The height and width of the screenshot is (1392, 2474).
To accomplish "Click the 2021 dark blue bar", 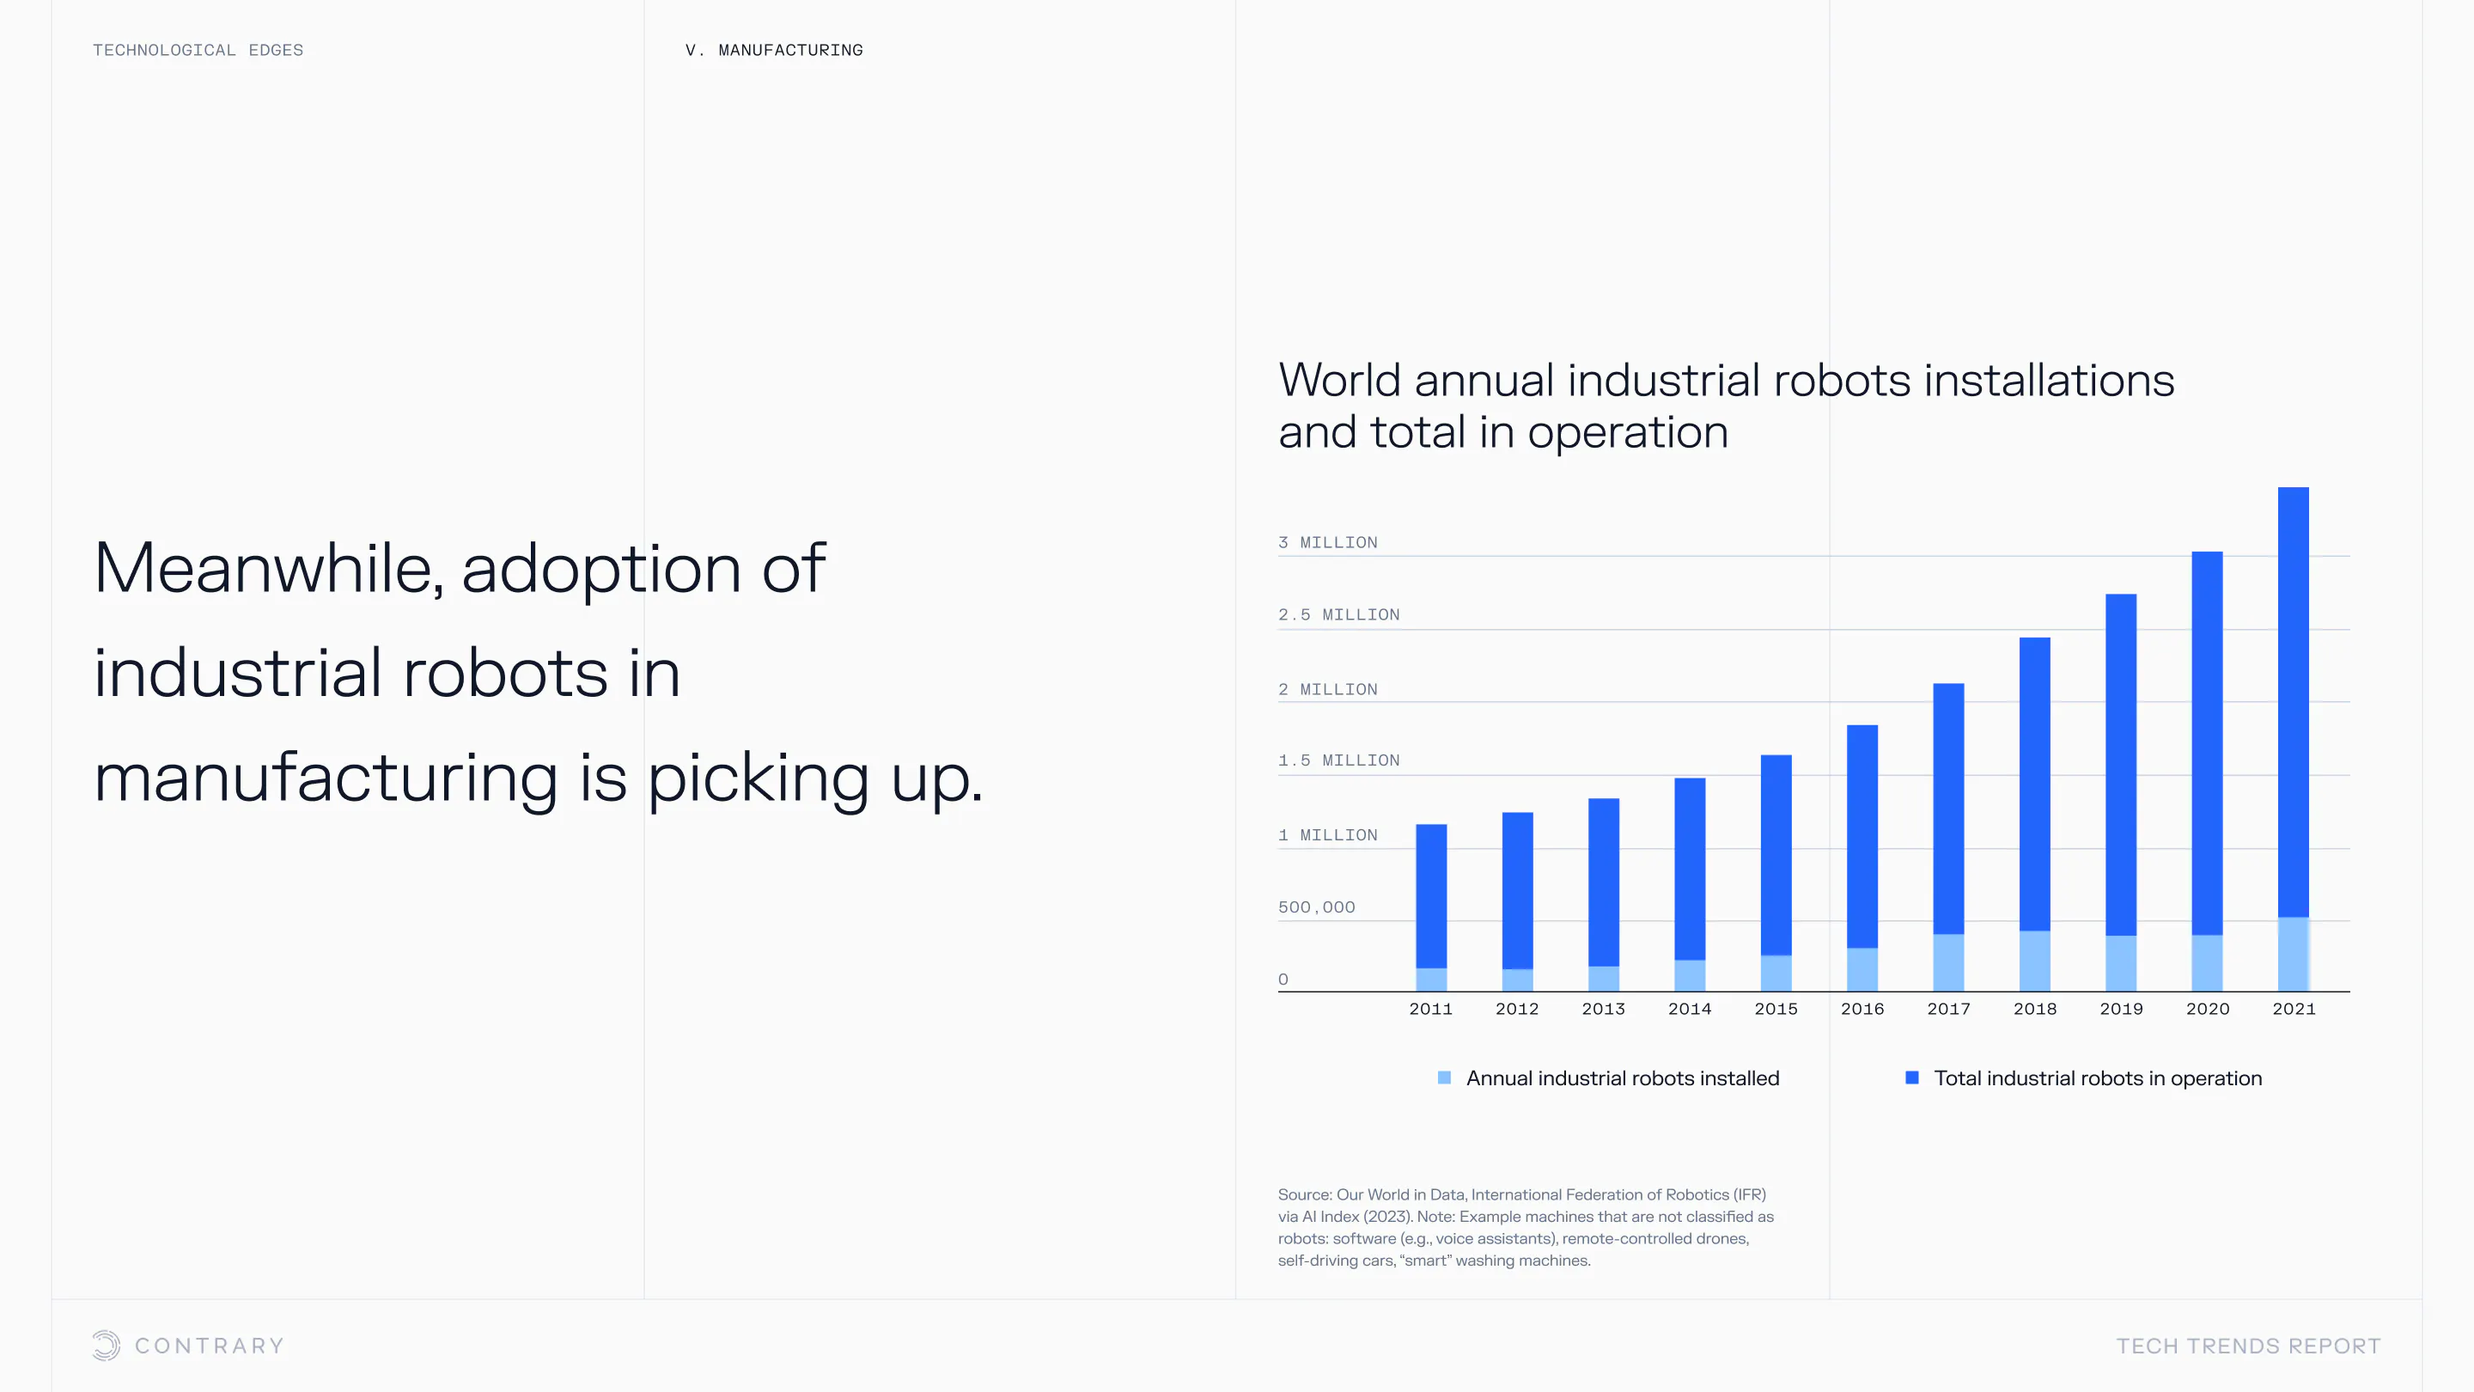I will [x=2293, y=701].
